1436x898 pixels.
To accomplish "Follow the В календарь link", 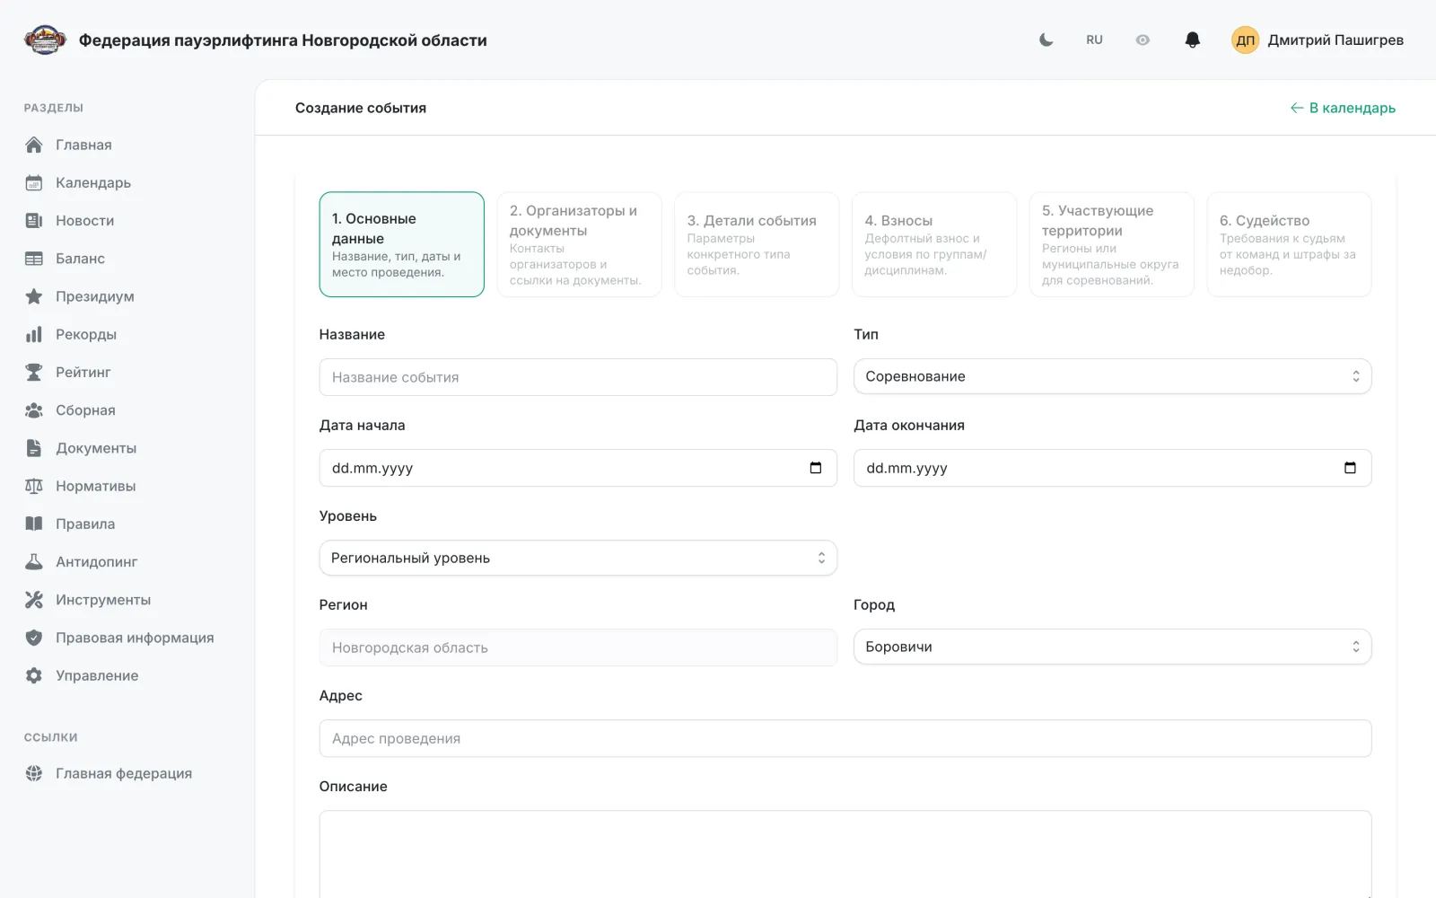I will click(1343, 108).
